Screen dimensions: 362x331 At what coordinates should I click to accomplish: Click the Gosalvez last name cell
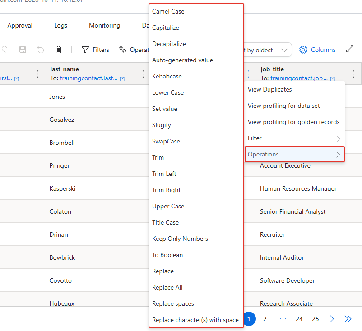pos(97,120)
